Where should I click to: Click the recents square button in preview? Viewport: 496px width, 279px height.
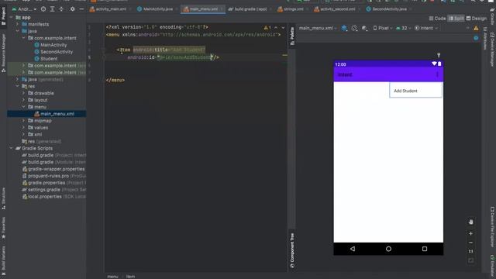425,249
